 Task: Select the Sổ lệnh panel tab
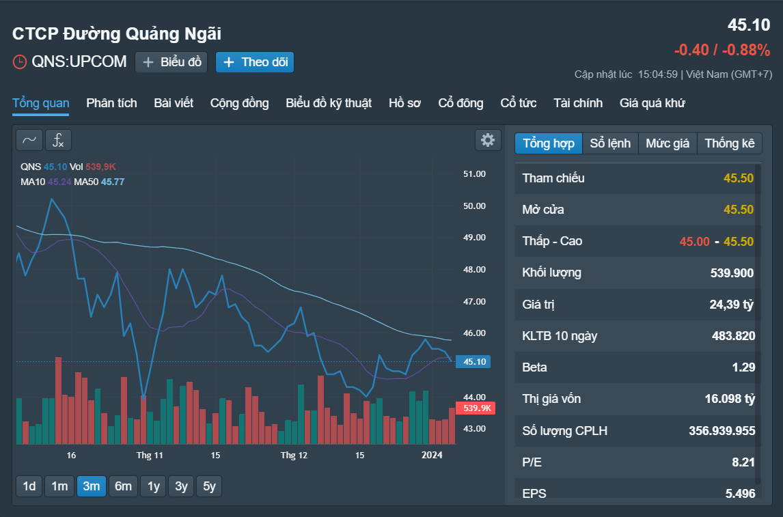click(610, 143)
